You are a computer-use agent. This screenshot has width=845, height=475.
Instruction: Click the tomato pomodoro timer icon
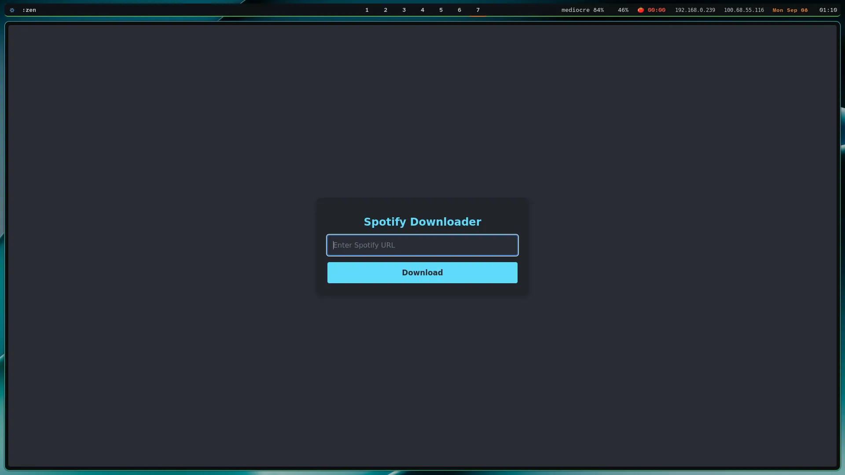coord(641,10)
